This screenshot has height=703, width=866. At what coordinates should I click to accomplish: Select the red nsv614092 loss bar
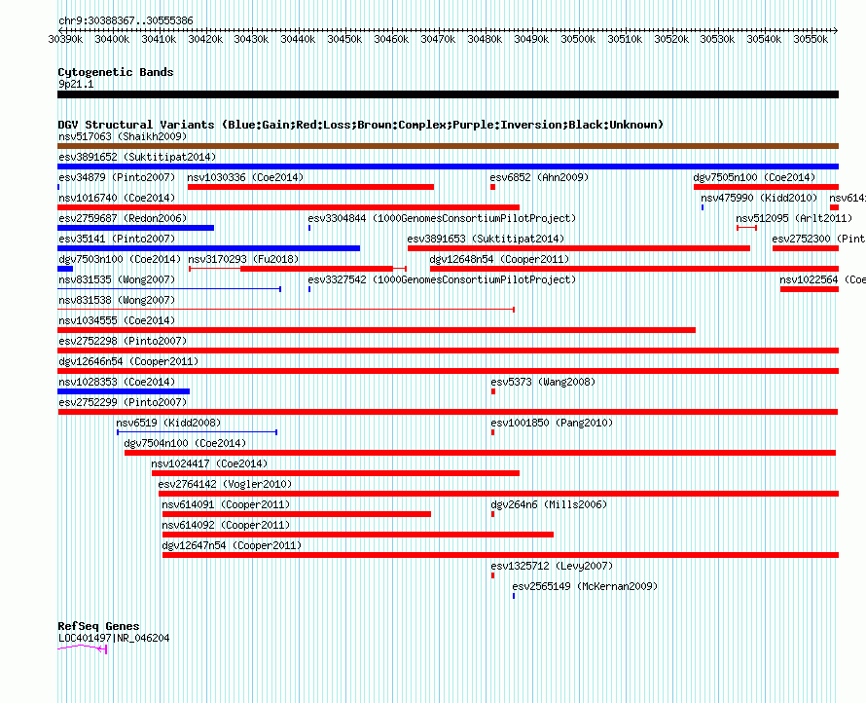point(358,535)
